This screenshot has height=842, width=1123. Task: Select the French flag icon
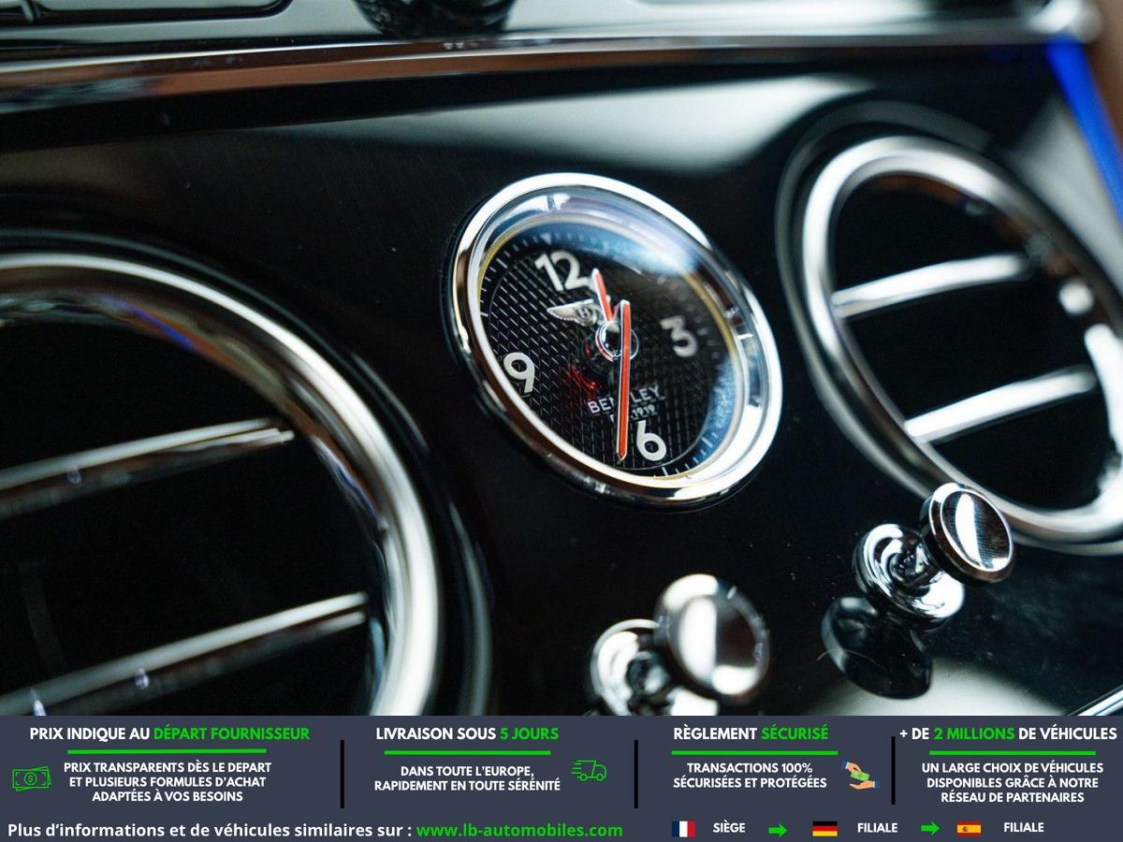tap(683, 829)
